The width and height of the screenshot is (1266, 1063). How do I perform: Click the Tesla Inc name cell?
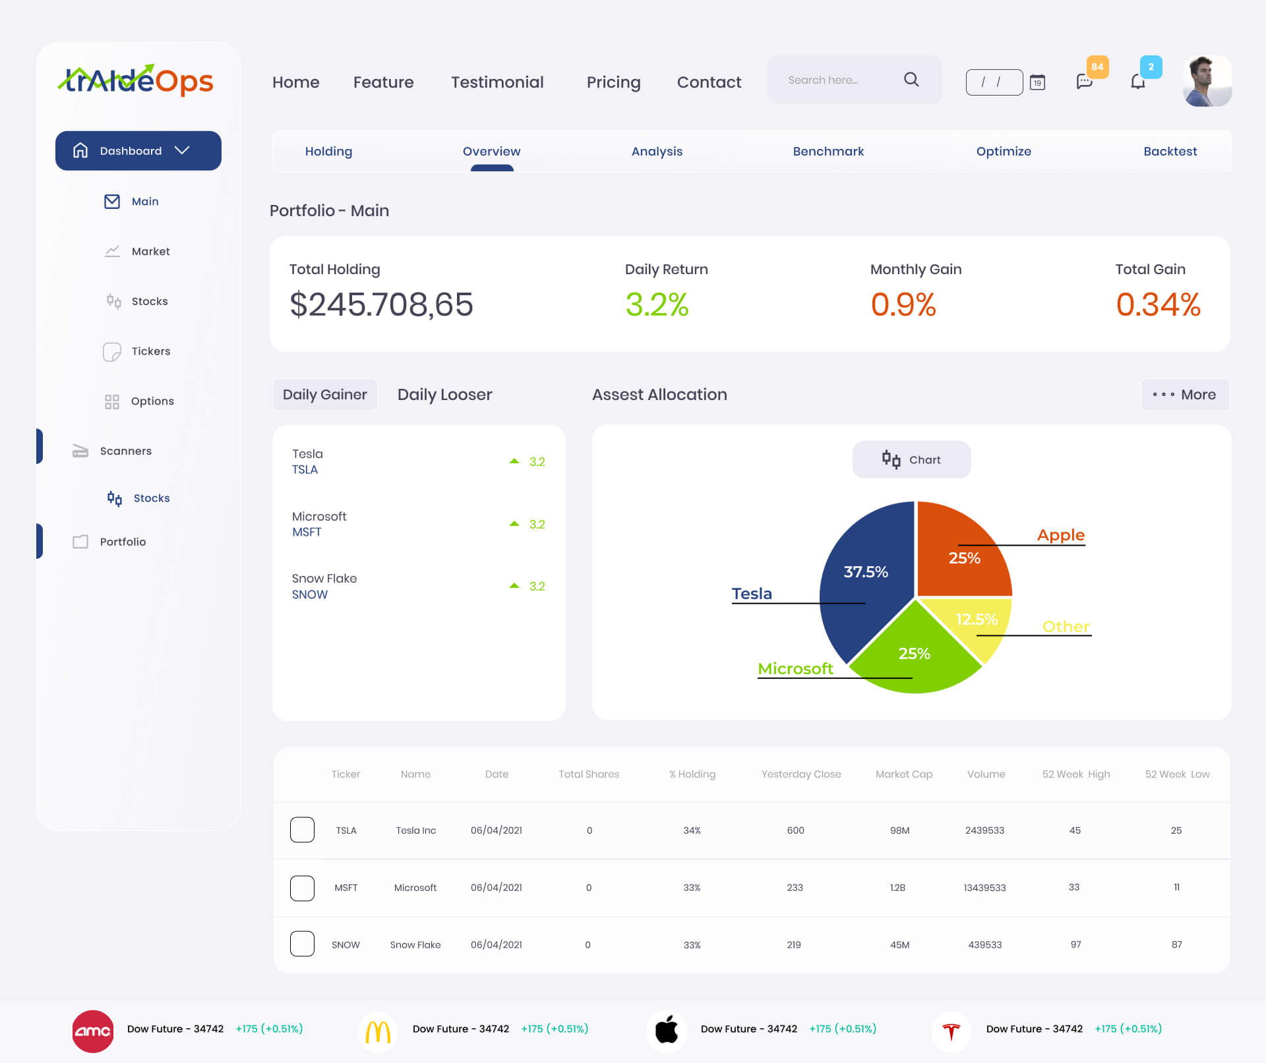tap(415, 830)
